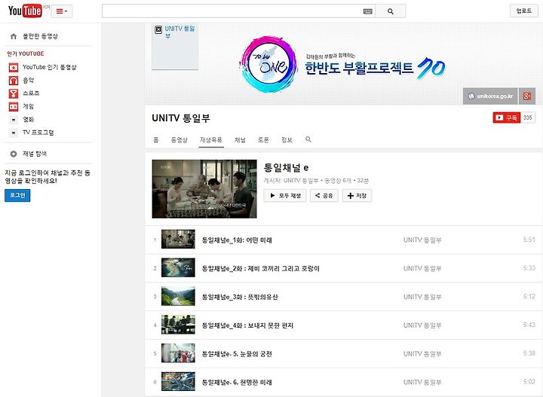Open thumbnail of 1화: 어떤 미래

(x=178, y=240)
